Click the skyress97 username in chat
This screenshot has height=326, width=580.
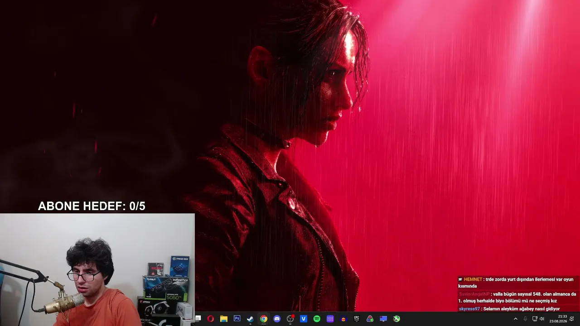point(469,309)
